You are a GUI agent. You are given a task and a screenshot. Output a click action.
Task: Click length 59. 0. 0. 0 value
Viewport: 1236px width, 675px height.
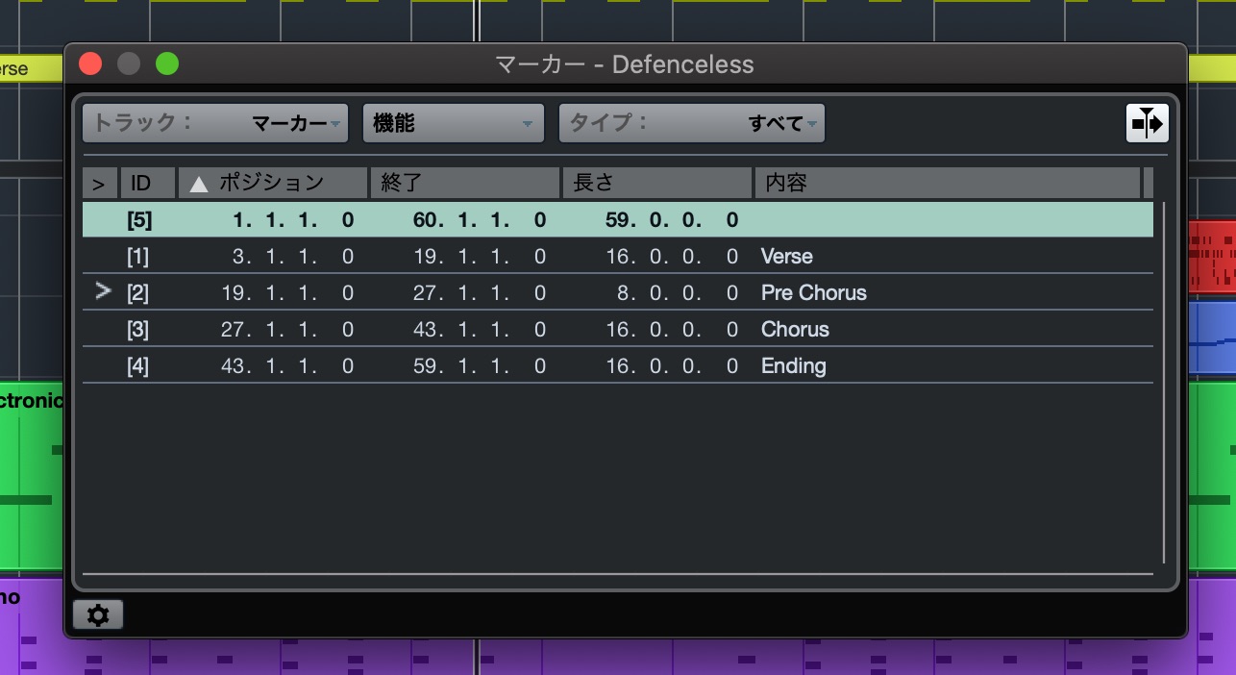click(x=672, y=220)
